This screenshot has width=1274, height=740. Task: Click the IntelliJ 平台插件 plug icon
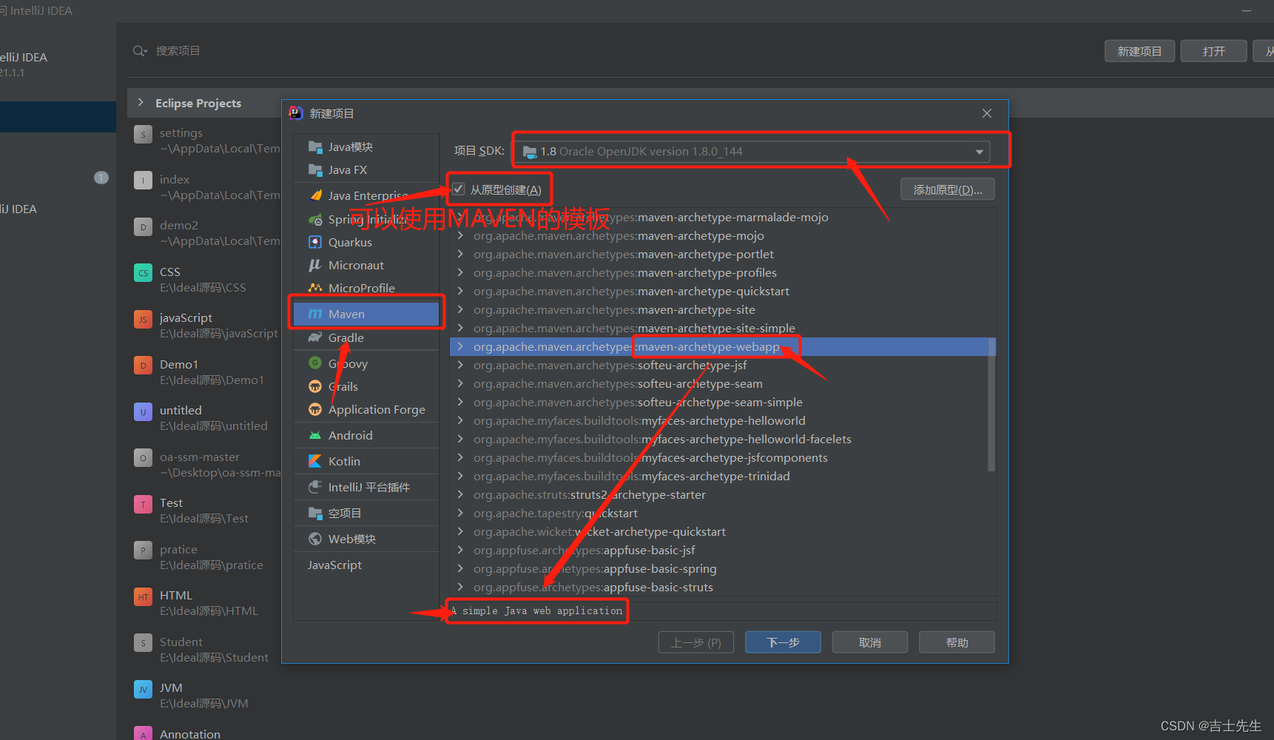coord(315,487)
